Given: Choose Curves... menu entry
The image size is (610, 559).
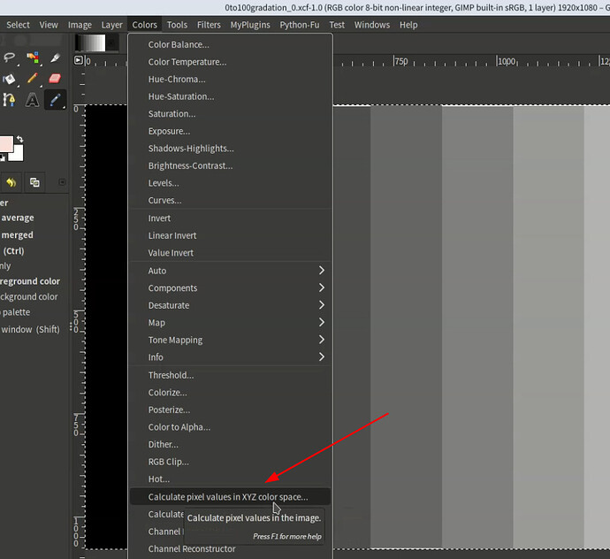Looking at the screenshot, I should coord(231,200).
